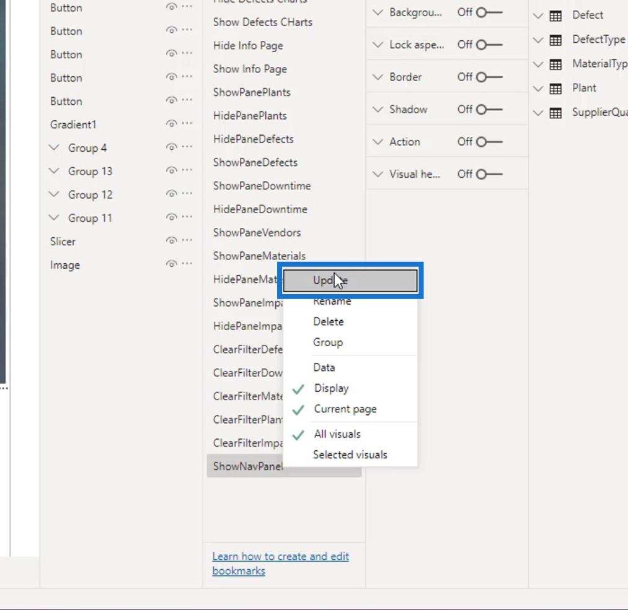The image size is (628, 610).
Task: Hide Group 4 via its eye icon
Action: click(172, 147)
